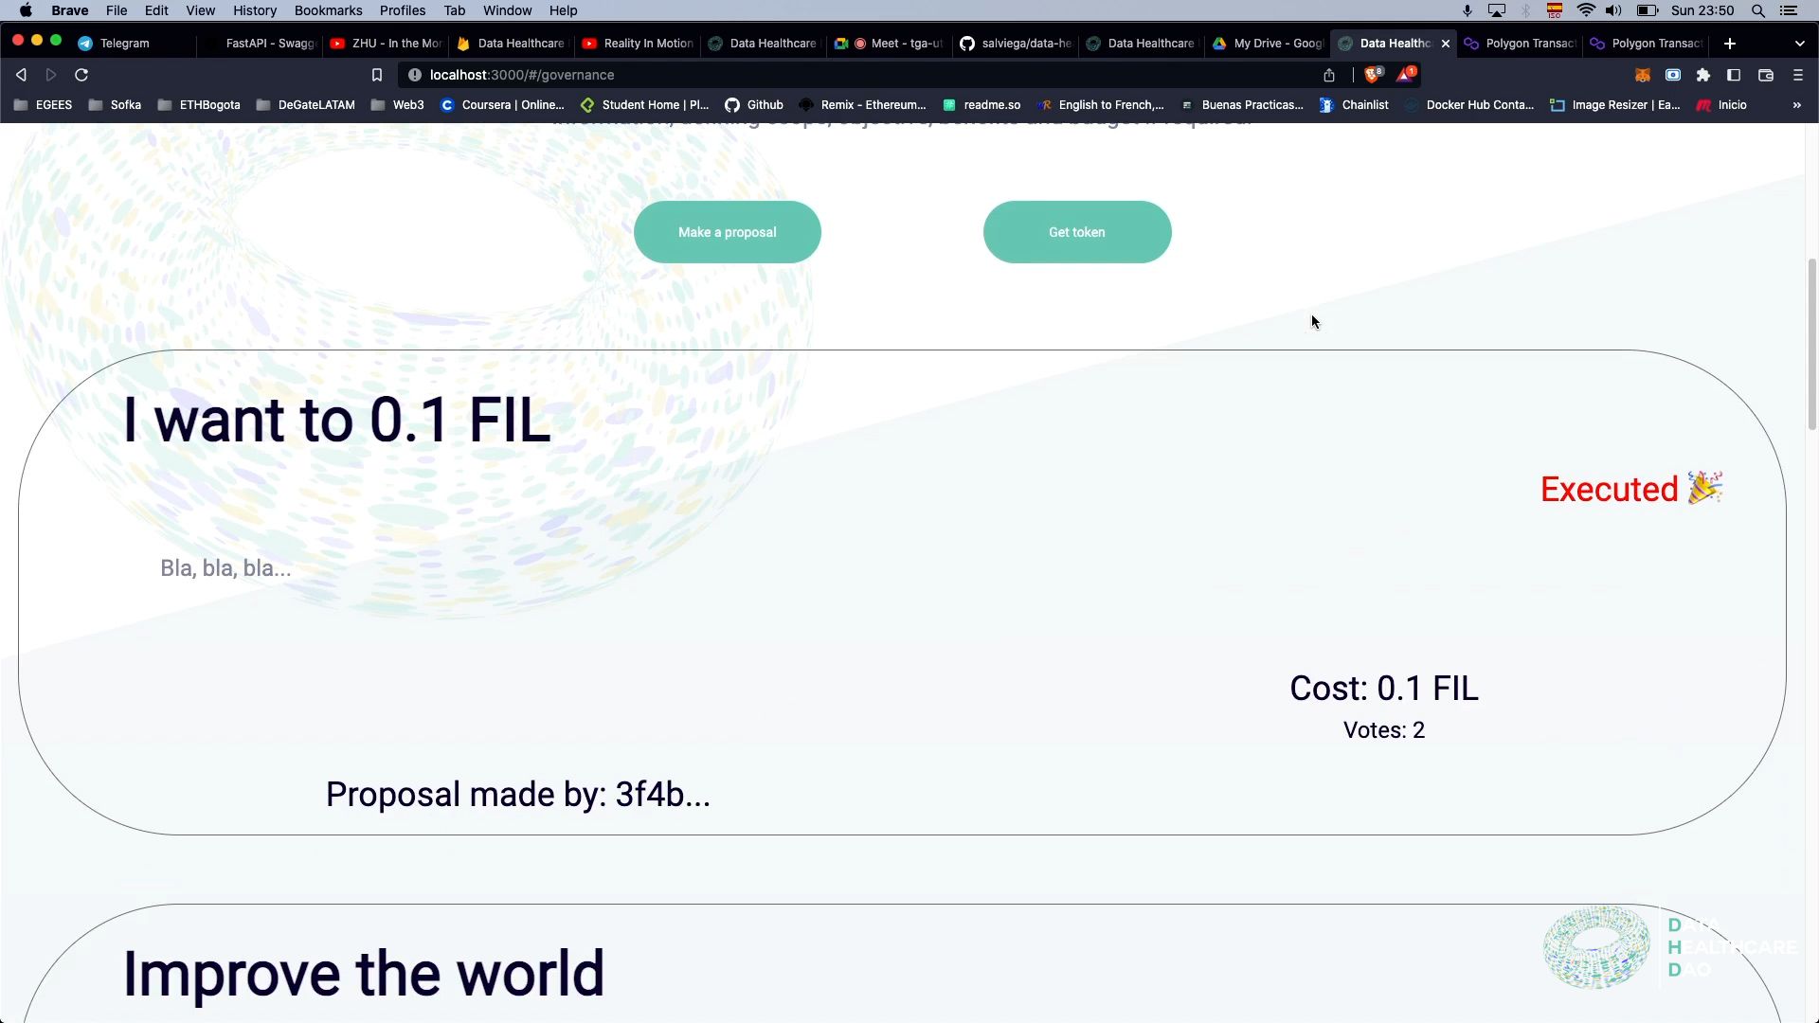Open the Wi-Fi status menu
Image resolution: width=1819 pixels, height=1023 pixels.
click(1586, 10)
